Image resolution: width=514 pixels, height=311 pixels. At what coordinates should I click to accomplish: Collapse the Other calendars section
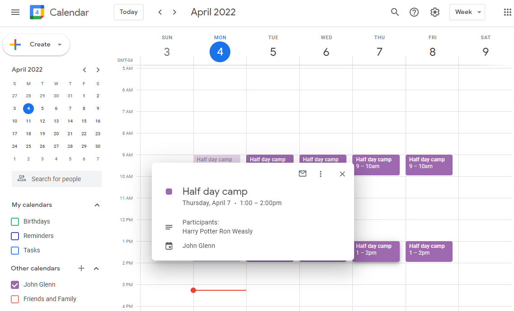click(96, 269)
